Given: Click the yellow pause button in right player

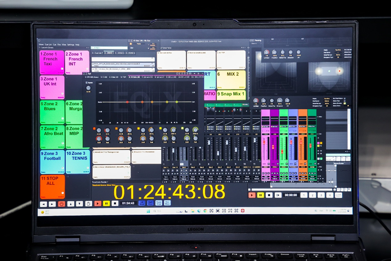Looking at the screenshot, I should (x=260, y=195).
